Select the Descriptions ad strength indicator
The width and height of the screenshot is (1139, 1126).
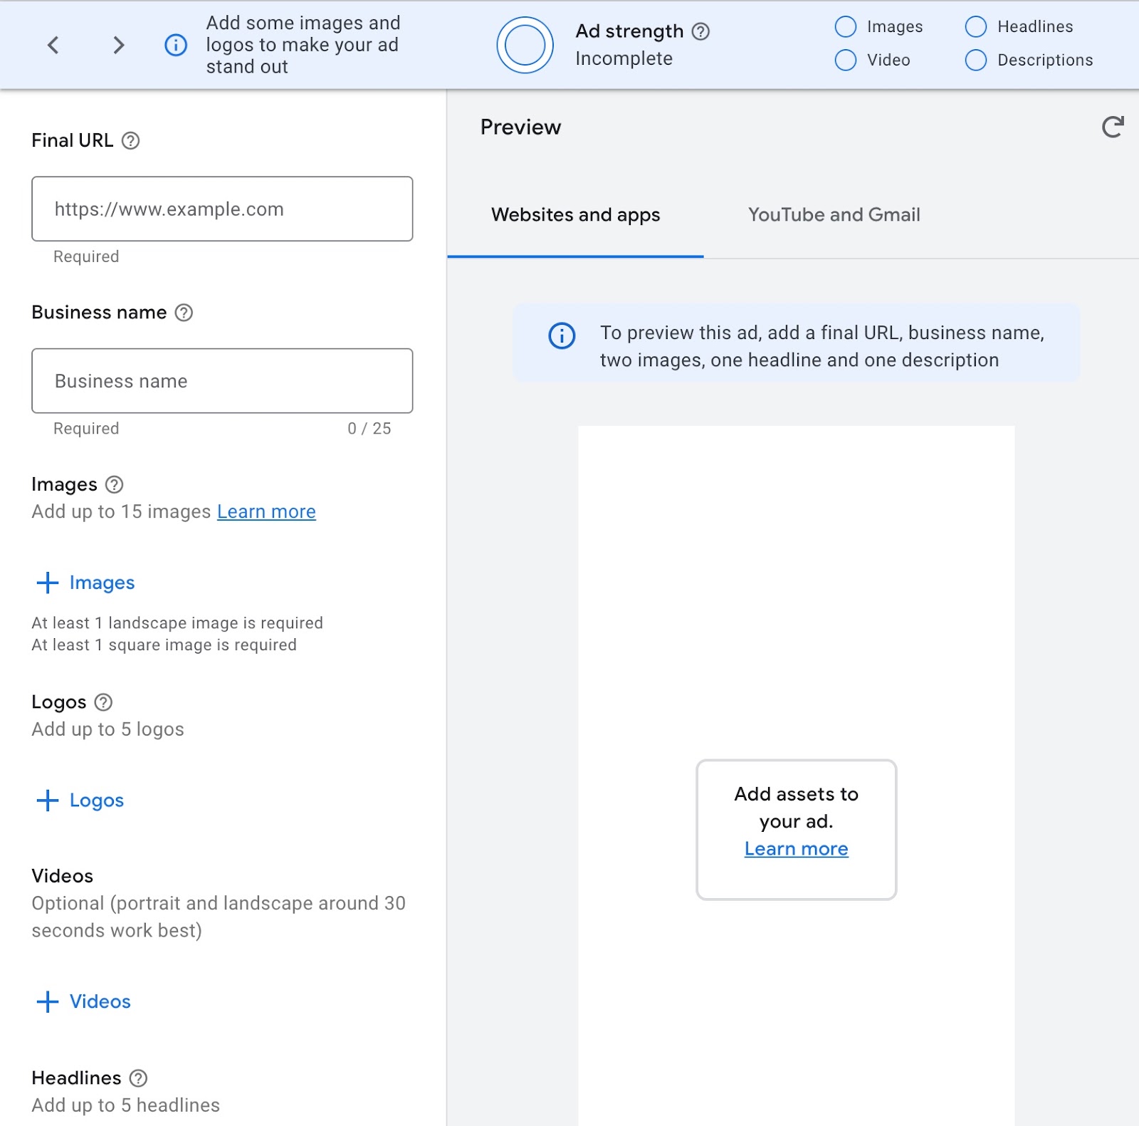tap(975, 60)
